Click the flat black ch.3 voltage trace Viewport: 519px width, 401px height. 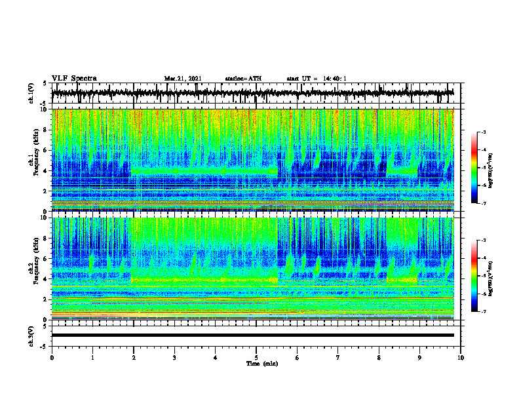(x=252, y=335)
